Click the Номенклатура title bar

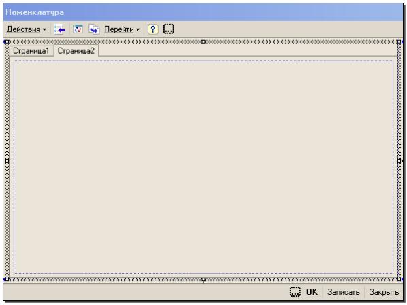tap(203, 12)
